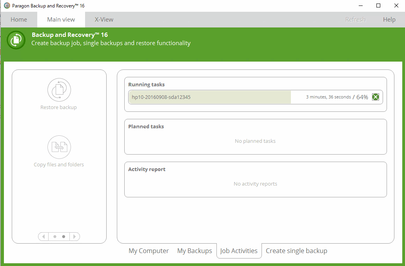Open the Create single backup tab
Image resolution: width=405 pixels, height=266 pixels.
(296, 251)
